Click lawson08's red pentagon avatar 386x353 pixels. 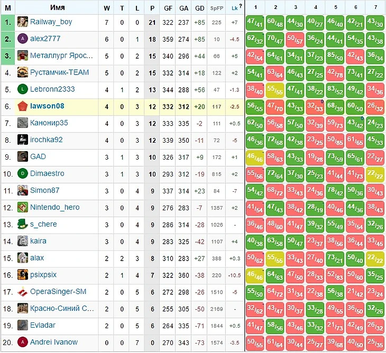point(22,106)
